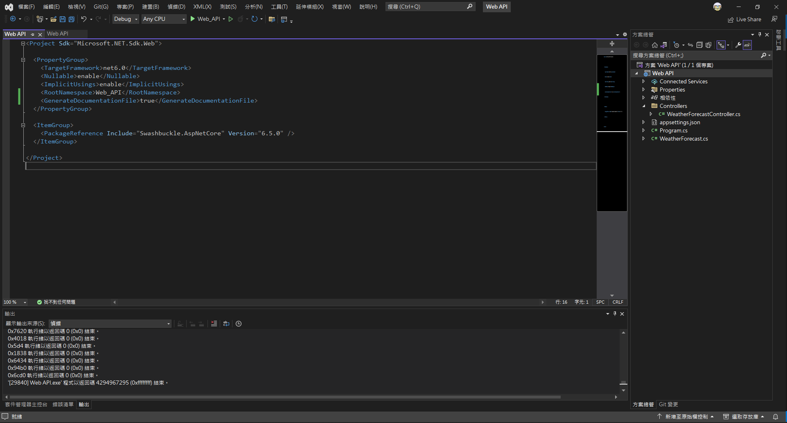Click CRLF line ending indicator

(618, 302)
